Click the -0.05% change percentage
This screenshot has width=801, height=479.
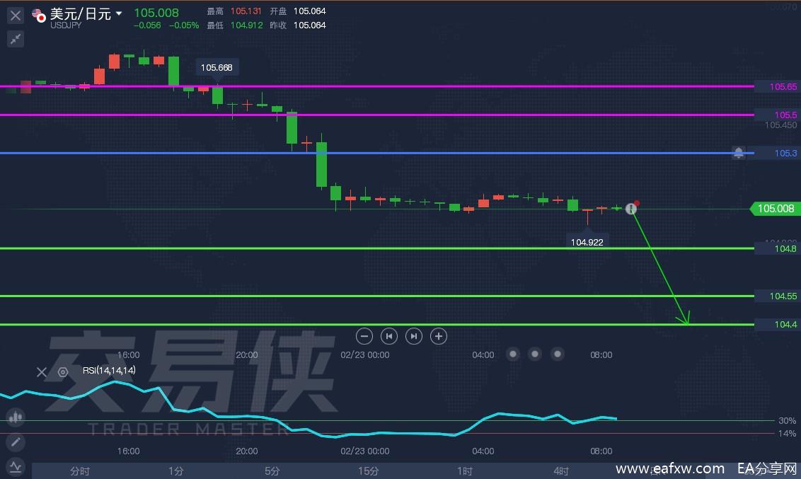pos(184,25)
